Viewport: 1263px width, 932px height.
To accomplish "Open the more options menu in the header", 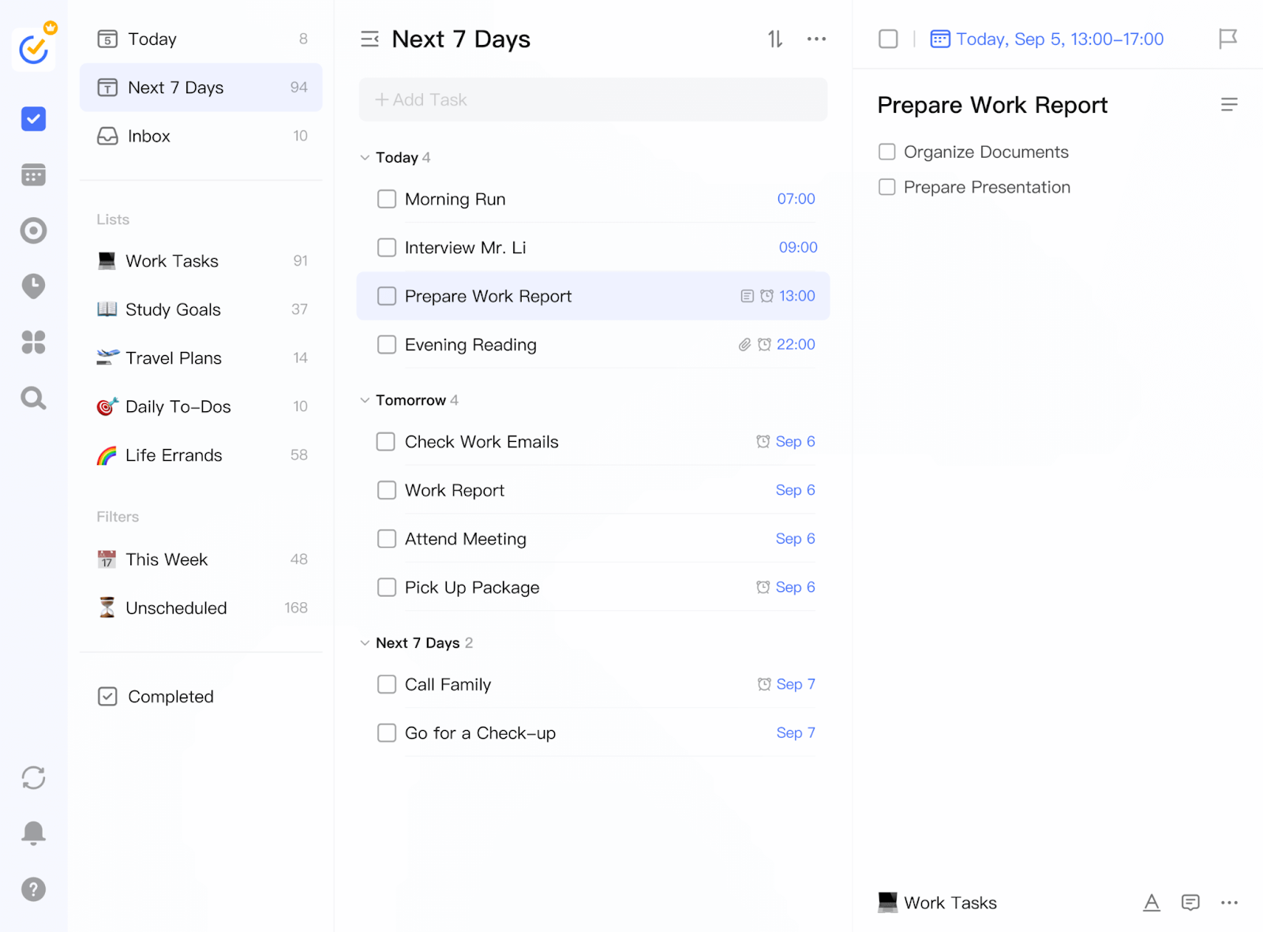I will coord(817,39).
